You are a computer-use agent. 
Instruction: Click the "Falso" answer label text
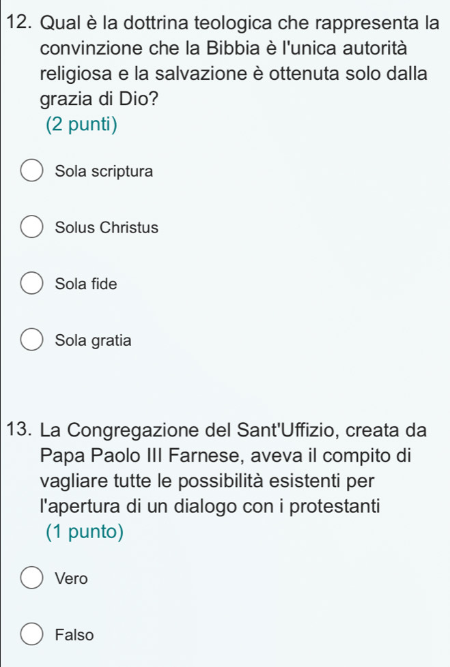pos(75,634)
